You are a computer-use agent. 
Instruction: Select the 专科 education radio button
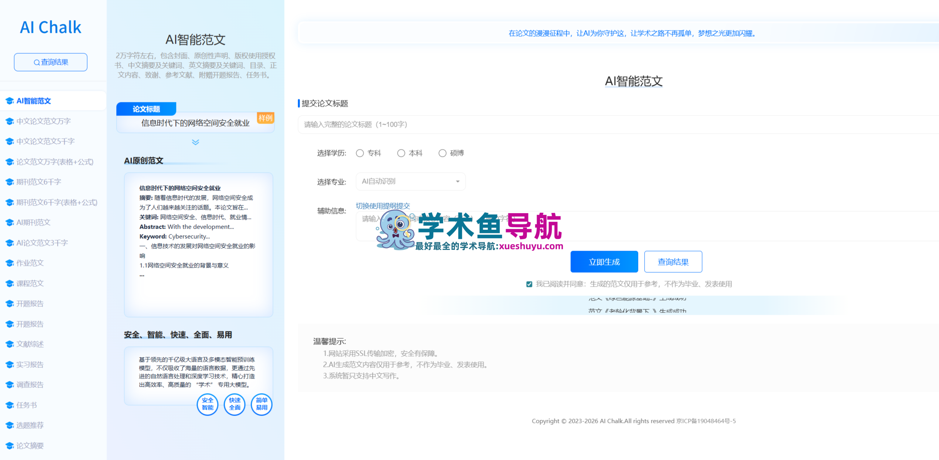[x=360, y=153]
